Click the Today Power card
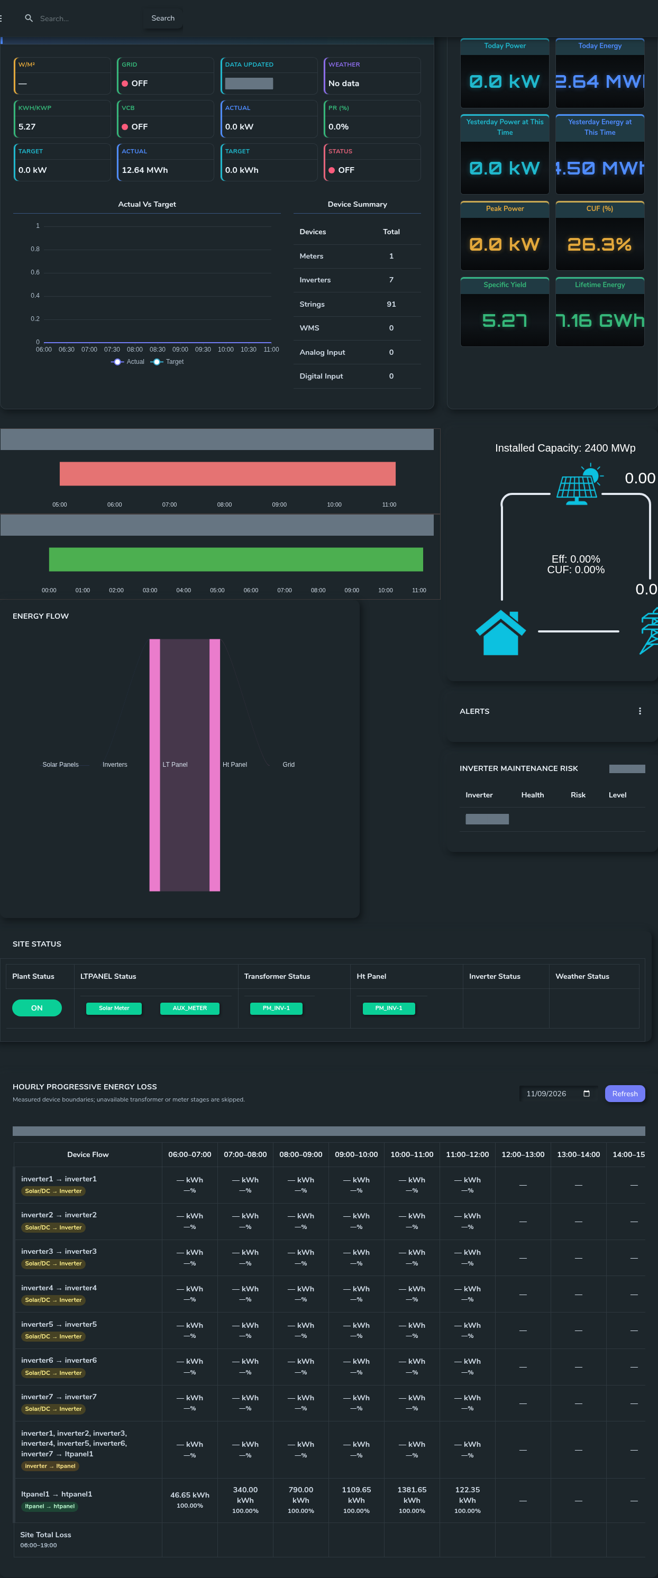Screen dimensions: 658x1578 [x=505, y=74]
